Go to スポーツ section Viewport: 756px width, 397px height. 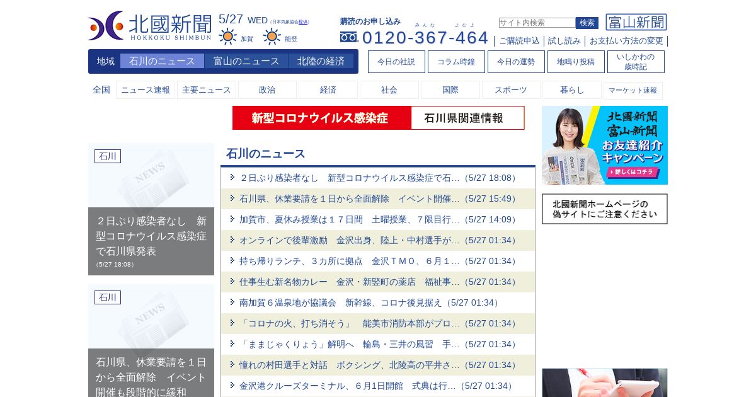coord(511,90)
